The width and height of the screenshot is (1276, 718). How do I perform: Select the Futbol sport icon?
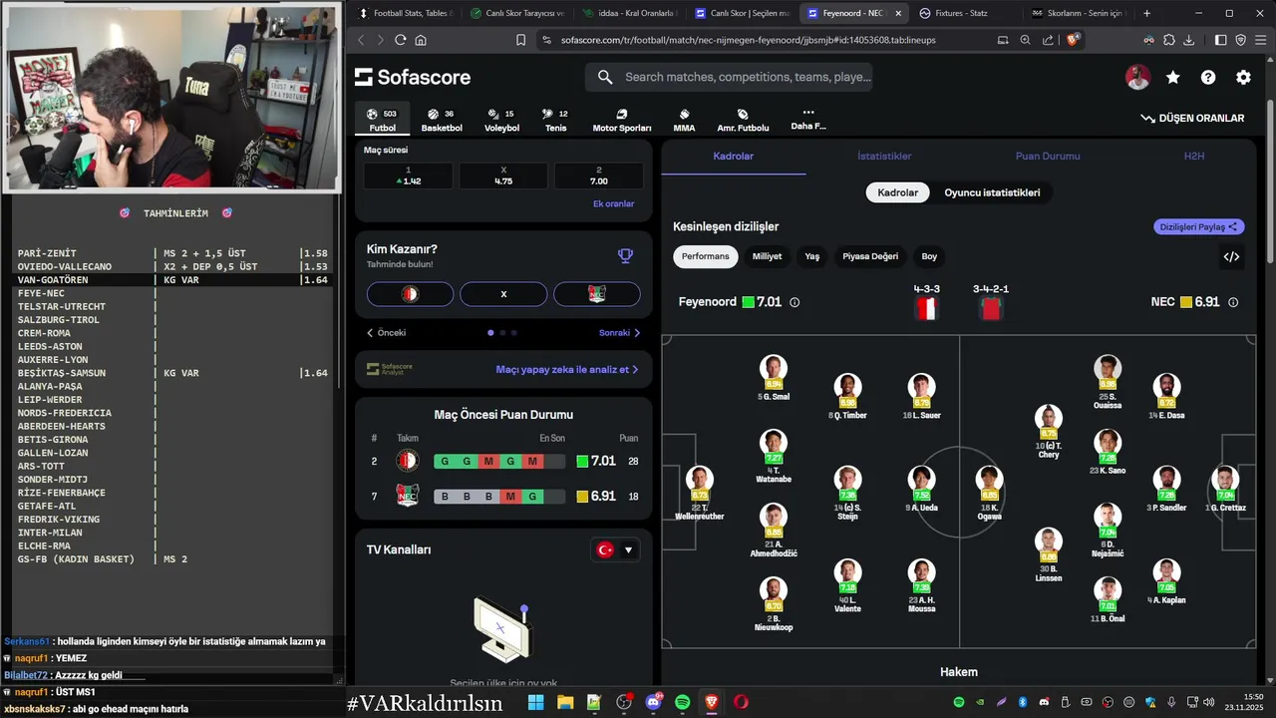click(383, 120)
